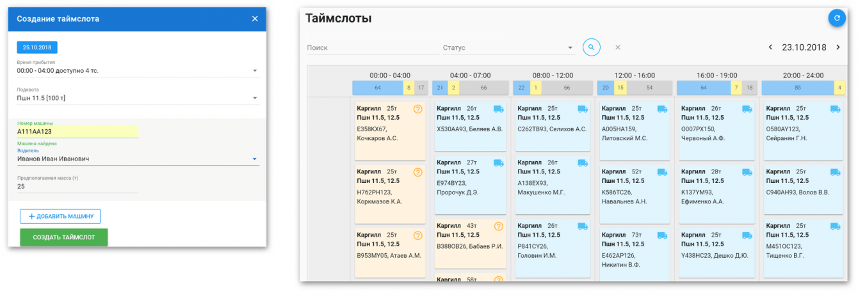The height and width of the screenshot is (300, 858).
Task: Click the 73т weight on Никитин card
Action: [637, 235]
